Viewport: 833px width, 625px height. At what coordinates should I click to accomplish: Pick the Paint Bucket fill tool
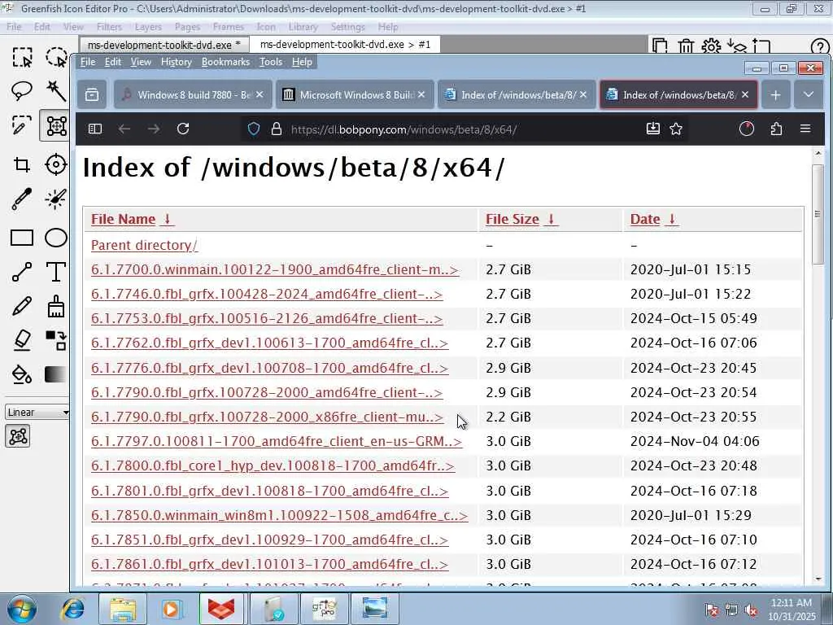point(22,374)
